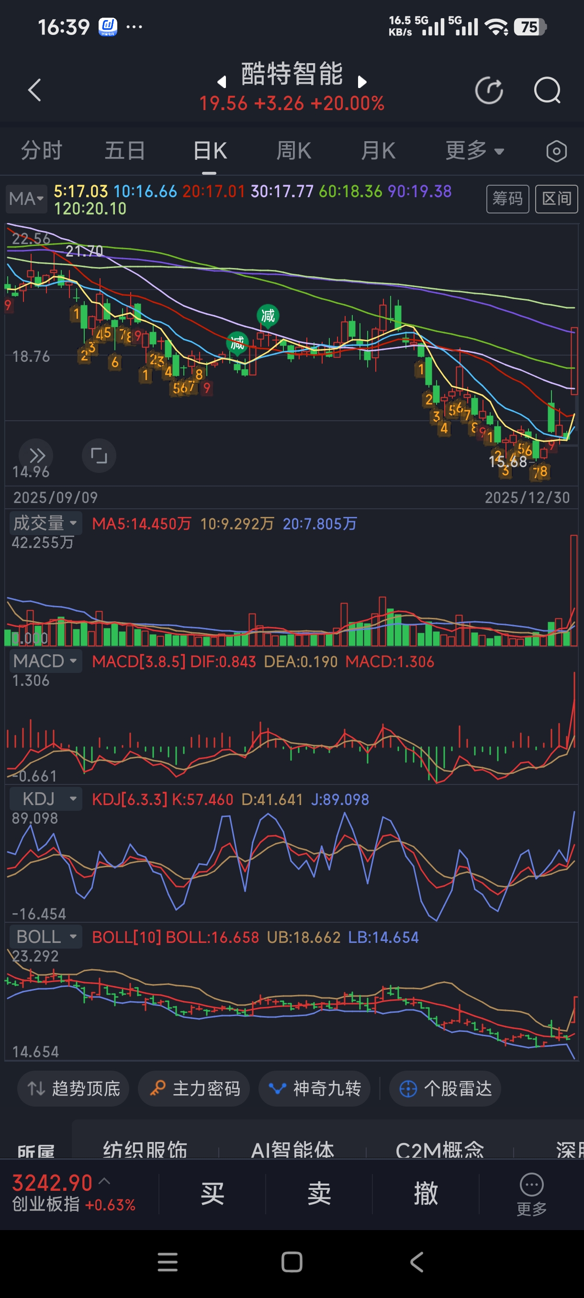This screenshot has height=1298, width=584.
Task: Open the 成交量 indicator dropdown
Action: 45,523
